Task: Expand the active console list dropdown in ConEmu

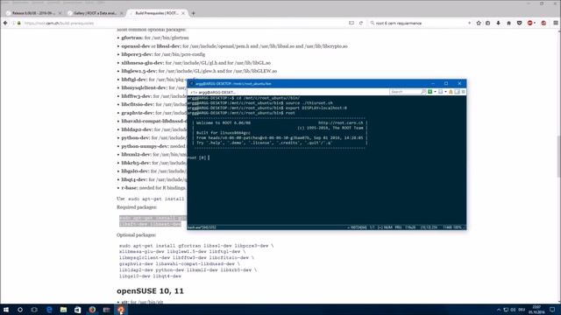Action: tap(445, 92)
